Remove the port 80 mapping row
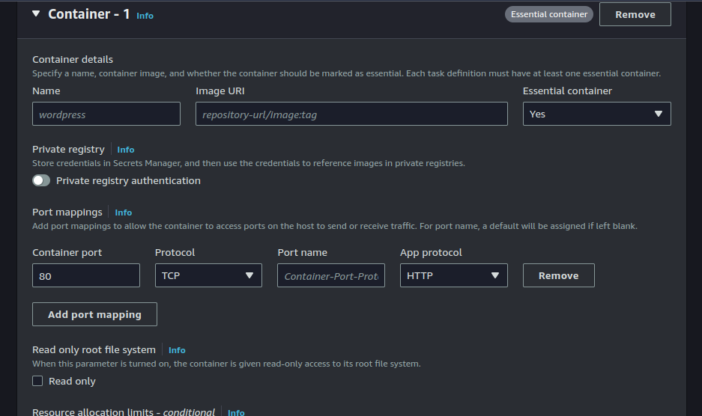Image resolution: width=702 pixels, height=416 pixels. 558,276
